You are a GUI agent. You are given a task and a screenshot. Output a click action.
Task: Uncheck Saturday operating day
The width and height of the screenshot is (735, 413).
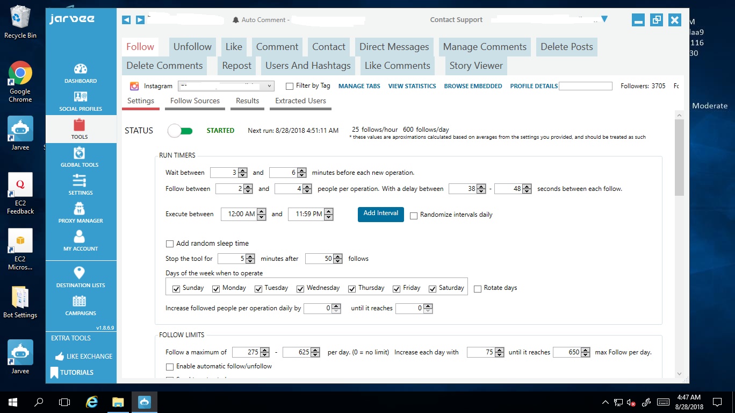[433, 289]
